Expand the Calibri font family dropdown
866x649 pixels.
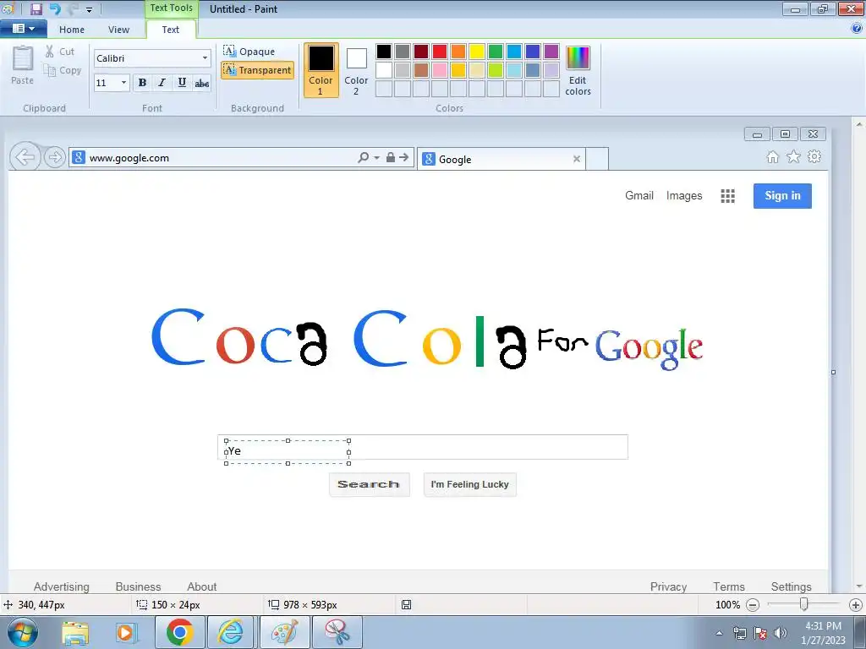(x=205, y=58)
